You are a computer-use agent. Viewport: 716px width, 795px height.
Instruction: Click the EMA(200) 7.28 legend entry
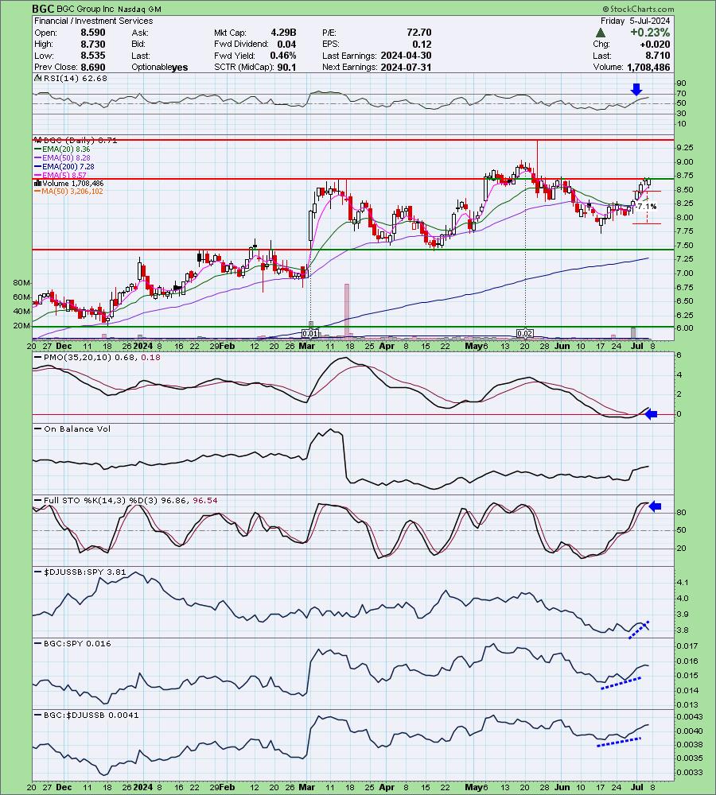64,166
